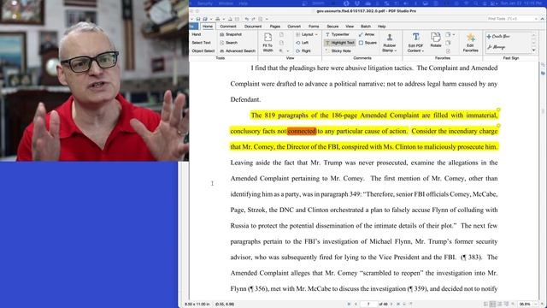547x308 pixels.
Task: Expand the Edit PDF Content dropdown
Action: (422, 51)
